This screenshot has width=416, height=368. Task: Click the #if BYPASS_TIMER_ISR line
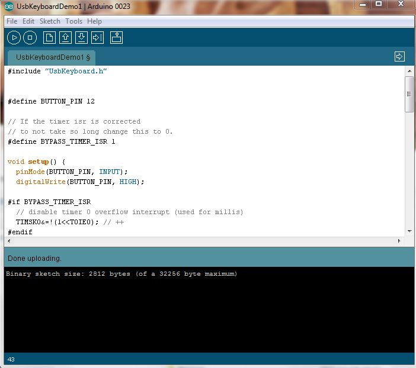pos(49,202)
